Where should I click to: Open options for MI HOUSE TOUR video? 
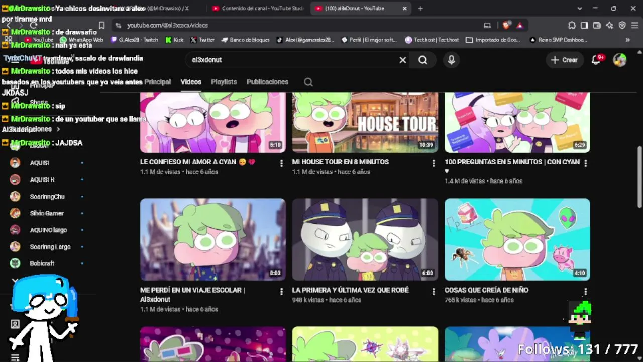click(434, 163)
